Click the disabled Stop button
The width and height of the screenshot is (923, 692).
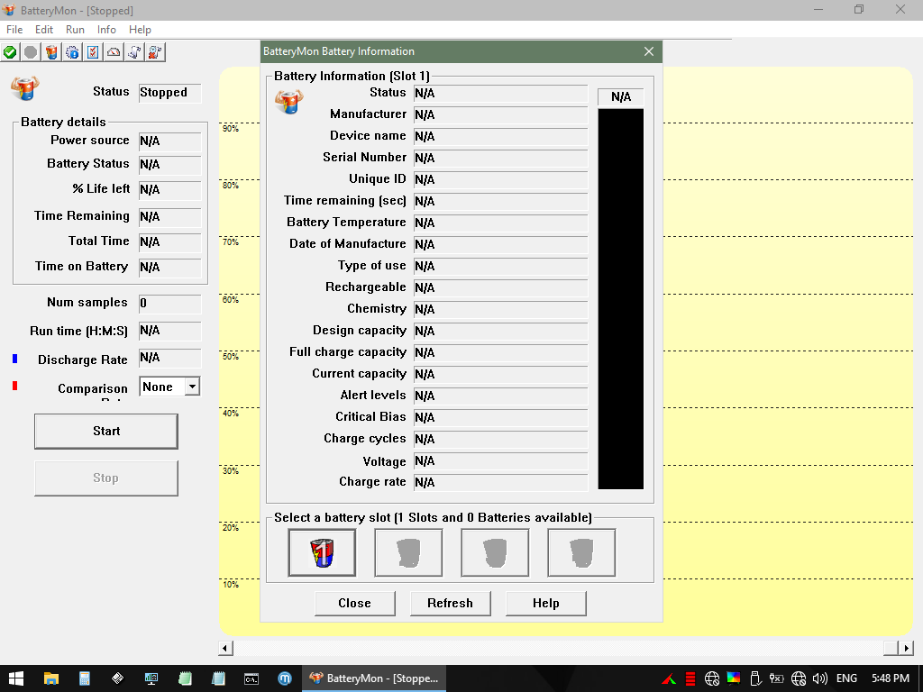point(106,478)
